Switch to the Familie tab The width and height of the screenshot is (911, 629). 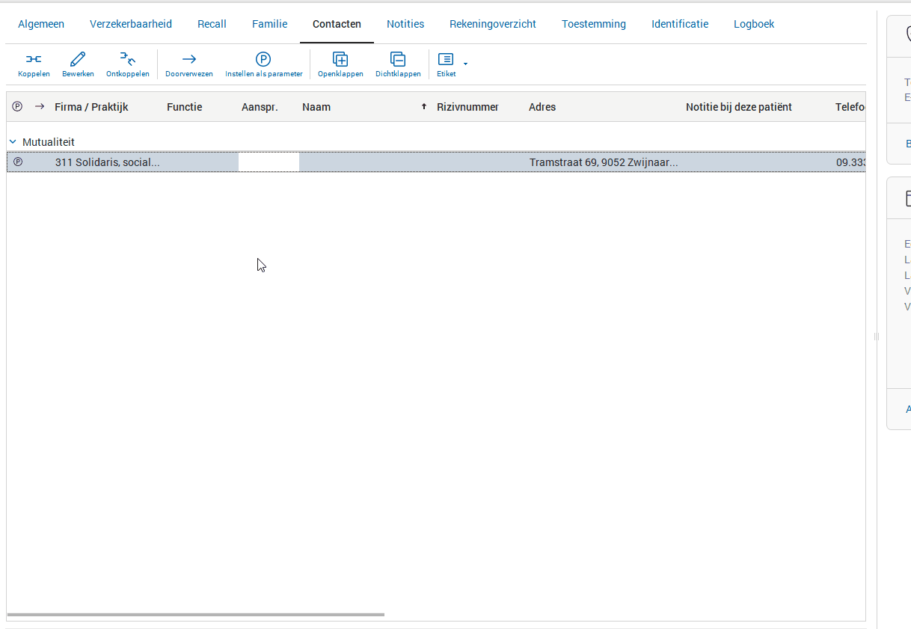(x=269, y=24)
